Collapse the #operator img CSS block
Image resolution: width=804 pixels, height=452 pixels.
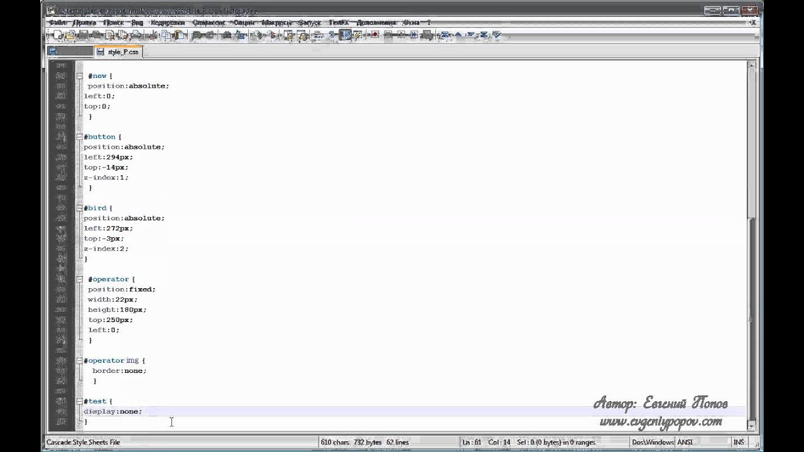pos(80,360)
